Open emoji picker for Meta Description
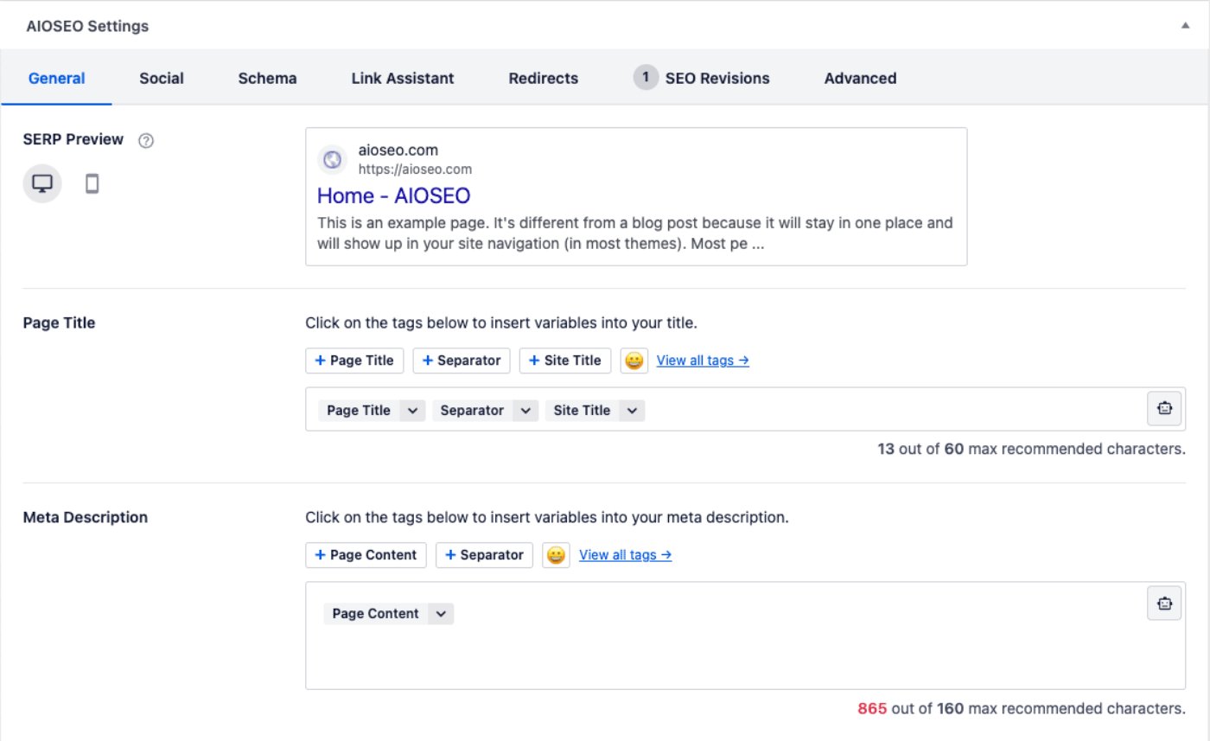 point(556,555)
